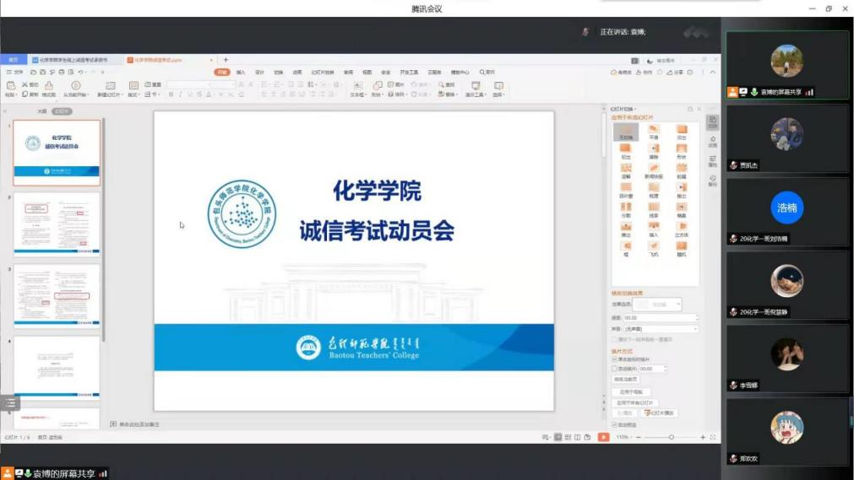This screenshot has height=480, width=854.
Task: Start slideshow with orange play button
Action: click(603, 437)
